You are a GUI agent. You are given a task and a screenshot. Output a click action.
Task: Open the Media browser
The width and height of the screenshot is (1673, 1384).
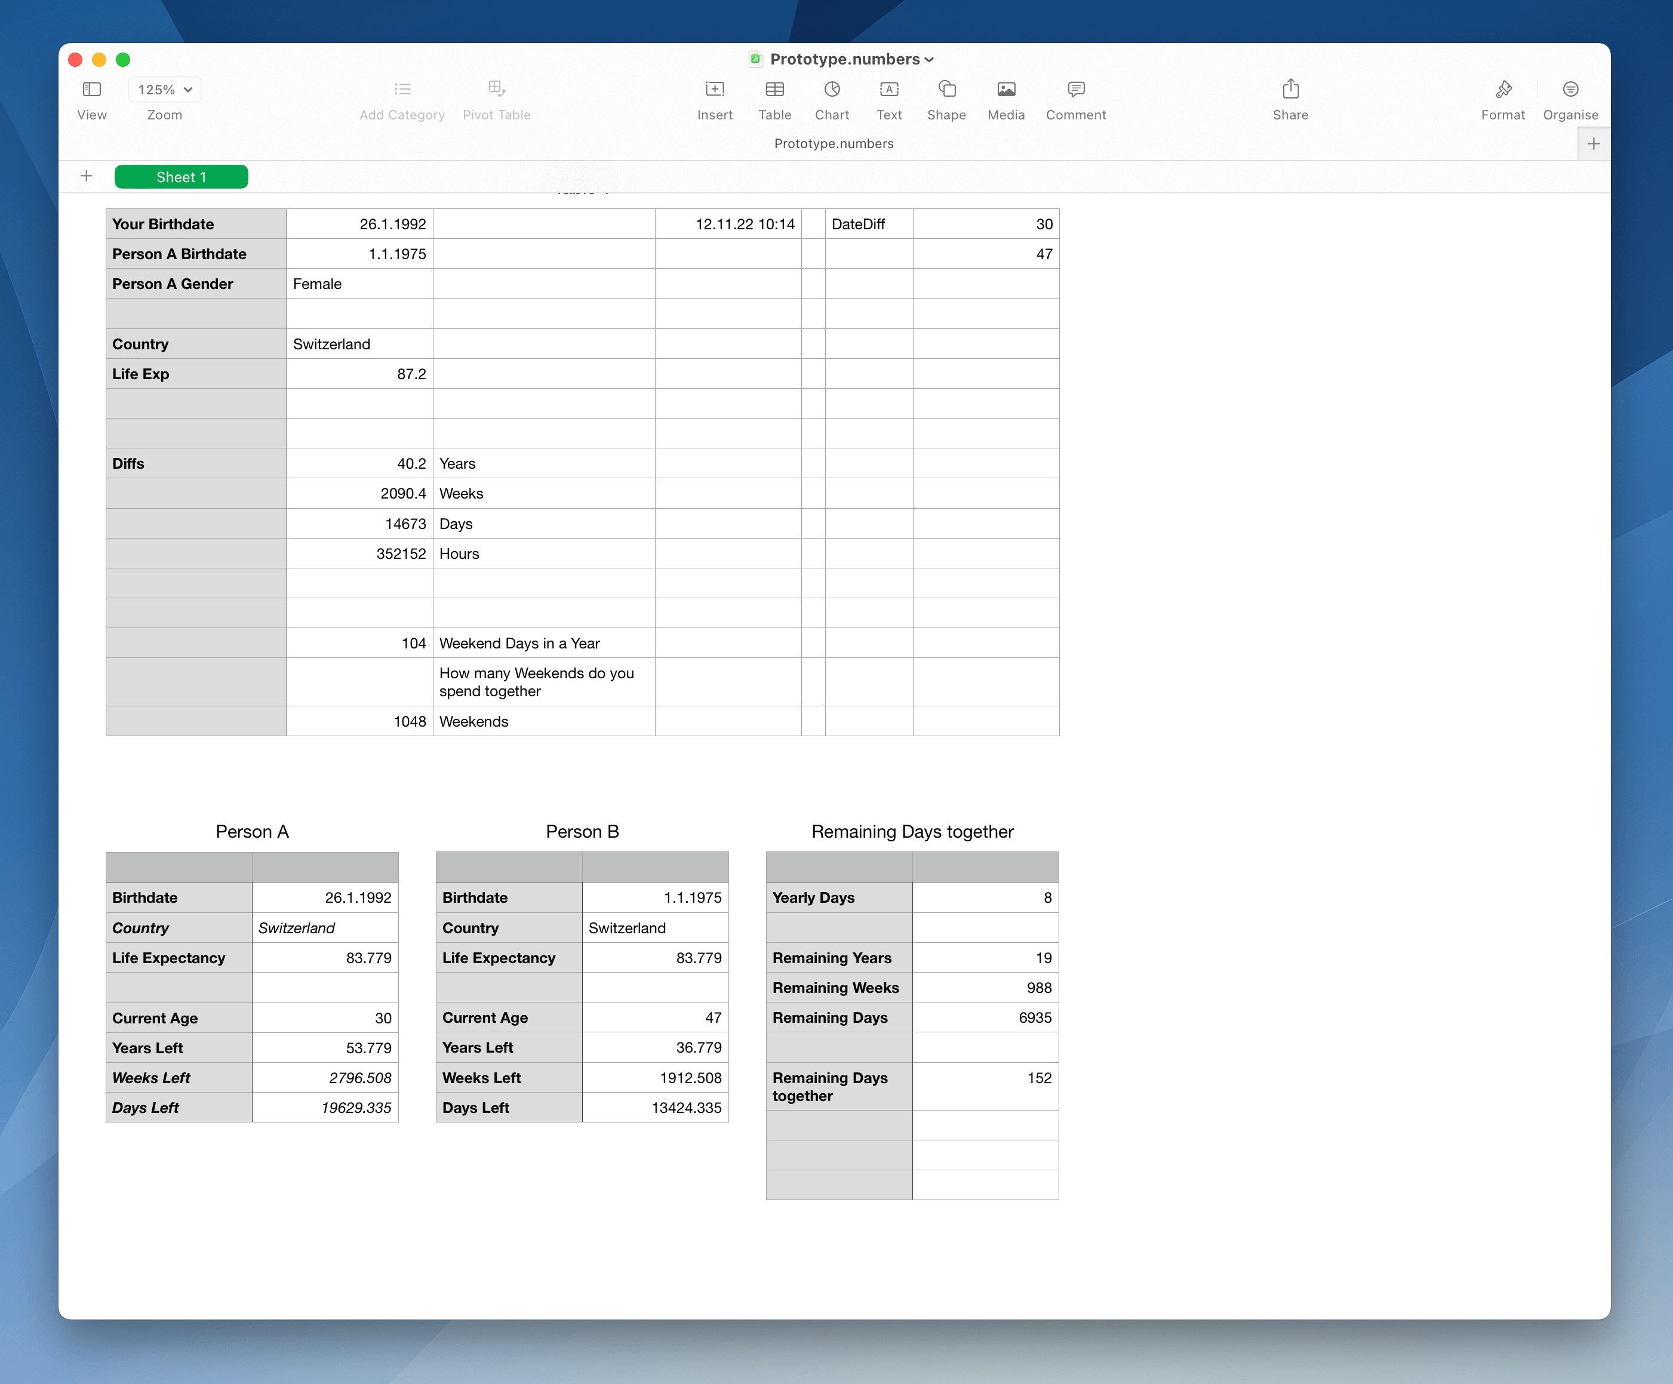[x=1005, y=99]
